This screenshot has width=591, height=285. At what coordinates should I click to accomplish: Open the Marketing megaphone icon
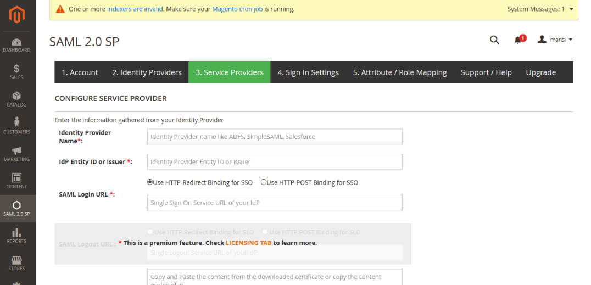16,151
